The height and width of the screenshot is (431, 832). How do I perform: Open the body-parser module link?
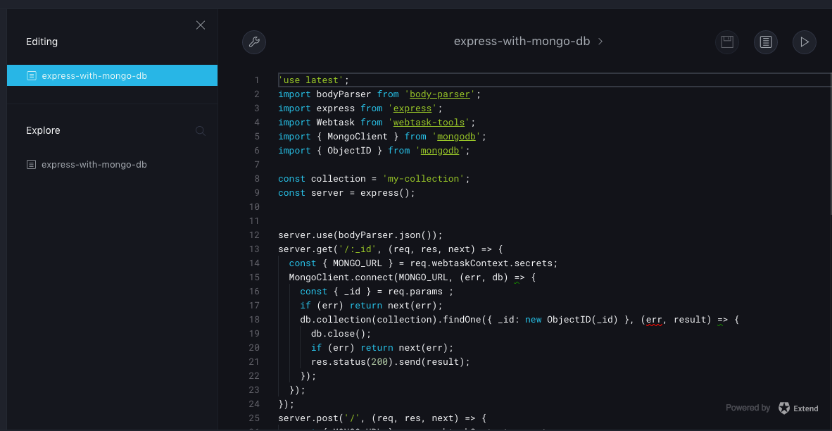pyautogui.click(x=439, y=94)
